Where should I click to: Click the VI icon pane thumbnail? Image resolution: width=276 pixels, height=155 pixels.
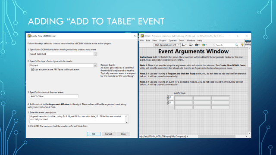(248, 43)
